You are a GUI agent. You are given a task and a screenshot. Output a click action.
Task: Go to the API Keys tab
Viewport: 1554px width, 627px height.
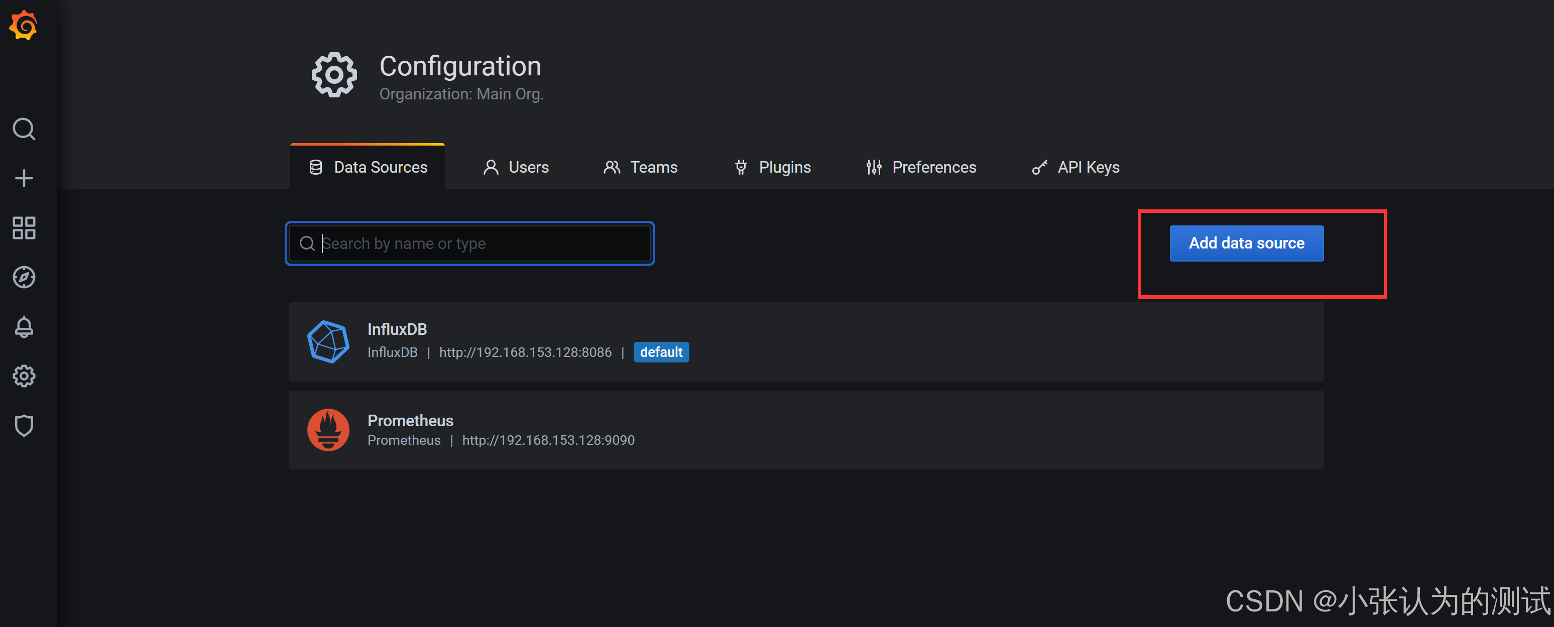(1075, 167)
